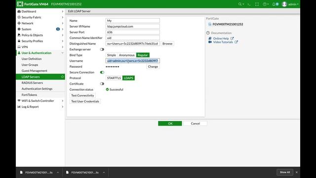Close the downloads bar
Viewport: 316px width, 178px height.
click(296, 173)
